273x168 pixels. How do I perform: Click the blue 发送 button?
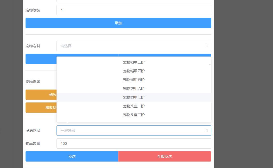pyautogui.click(x=72, y=156)
